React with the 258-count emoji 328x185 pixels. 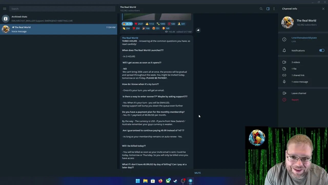pos(136,29)
